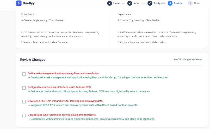
Task: Click the Analysis step checkmark icon
Action: [150, 3]
